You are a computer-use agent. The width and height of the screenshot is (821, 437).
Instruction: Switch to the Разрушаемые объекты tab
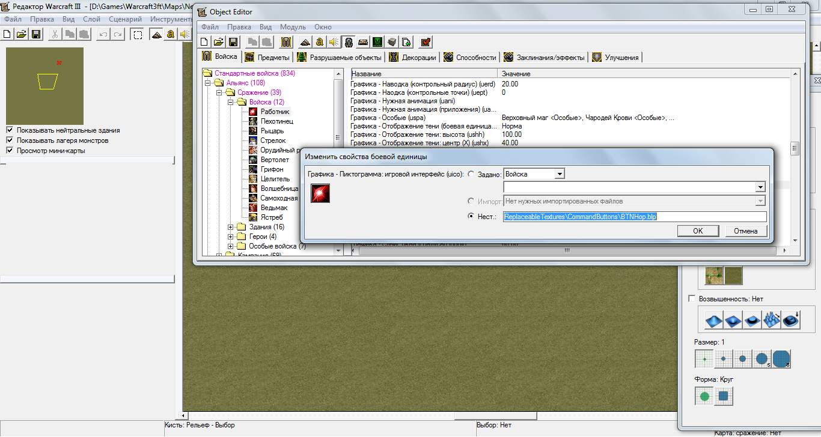click(340, 57)
